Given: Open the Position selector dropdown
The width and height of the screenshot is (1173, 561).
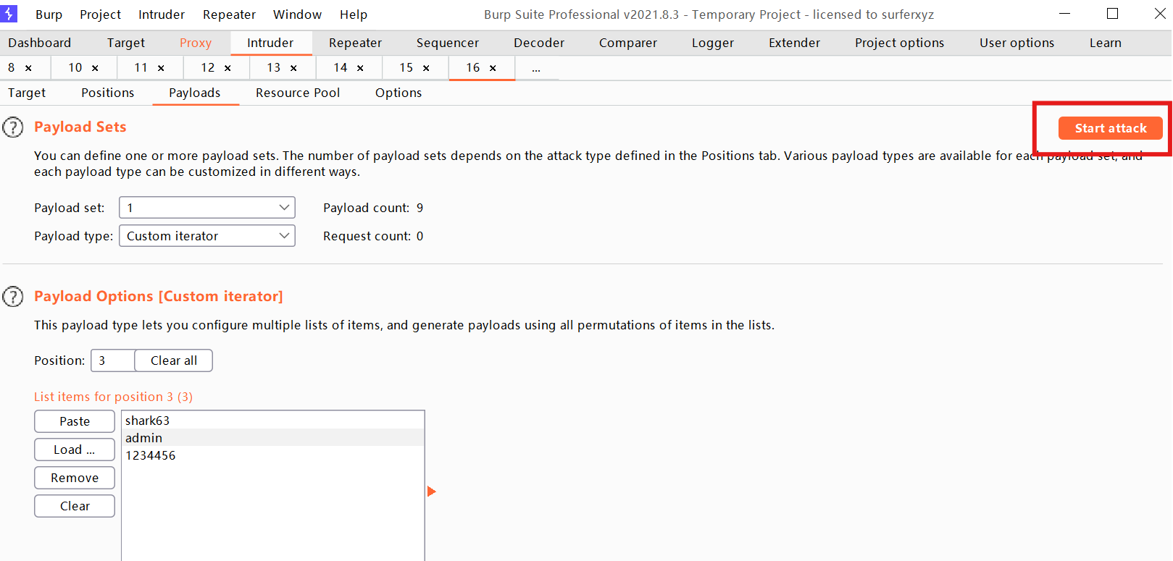Looking at the screenshot, I should coord(112,360).
